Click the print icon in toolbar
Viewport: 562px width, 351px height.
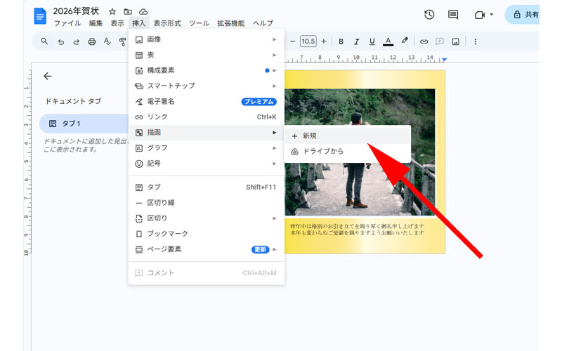[92, 41]
